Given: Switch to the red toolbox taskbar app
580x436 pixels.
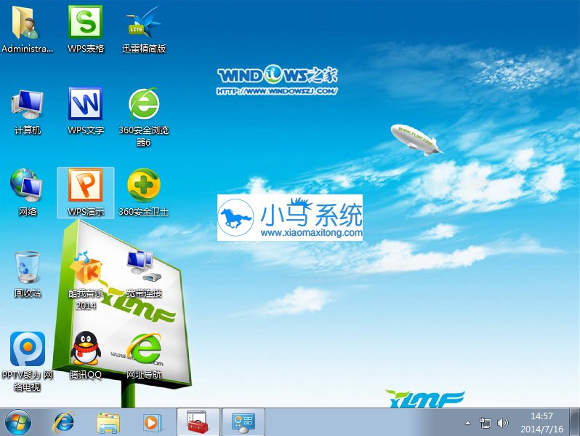Looking at the screenshot, I should (198, 422).
